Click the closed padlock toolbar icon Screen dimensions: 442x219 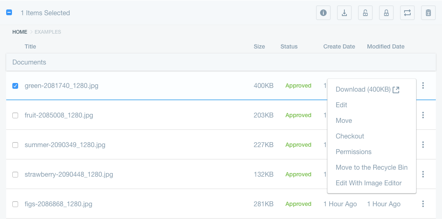[386, 13]
